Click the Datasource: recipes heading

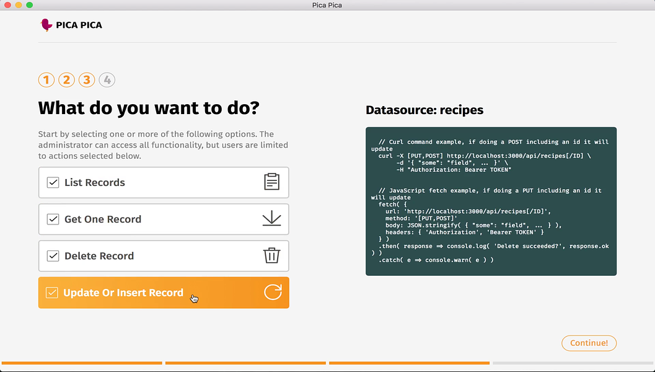pos(424,110)
